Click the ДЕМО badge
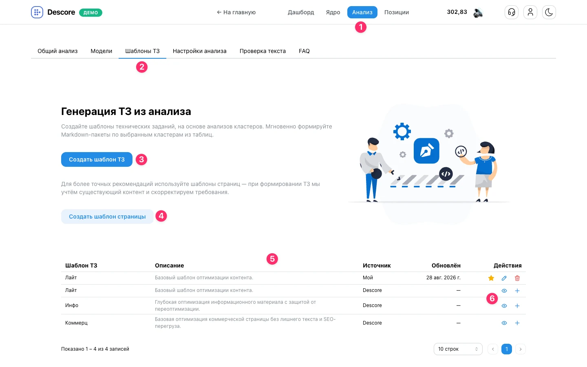587x367 pixels. pyautogui.click(x=90, y=13)
